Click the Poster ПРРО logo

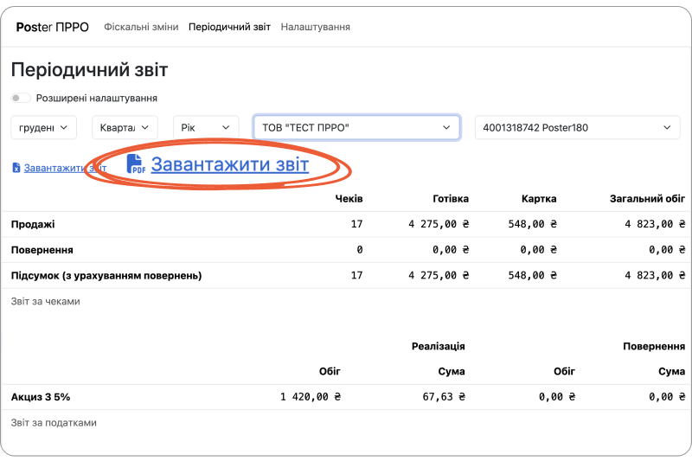point(52,27)
